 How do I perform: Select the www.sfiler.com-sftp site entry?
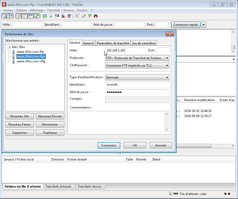(x=31, y=61)
